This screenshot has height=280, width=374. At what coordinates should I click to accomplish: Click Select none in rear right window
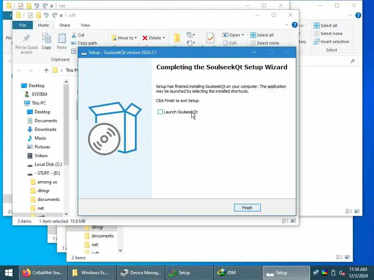tap(328, 34)
